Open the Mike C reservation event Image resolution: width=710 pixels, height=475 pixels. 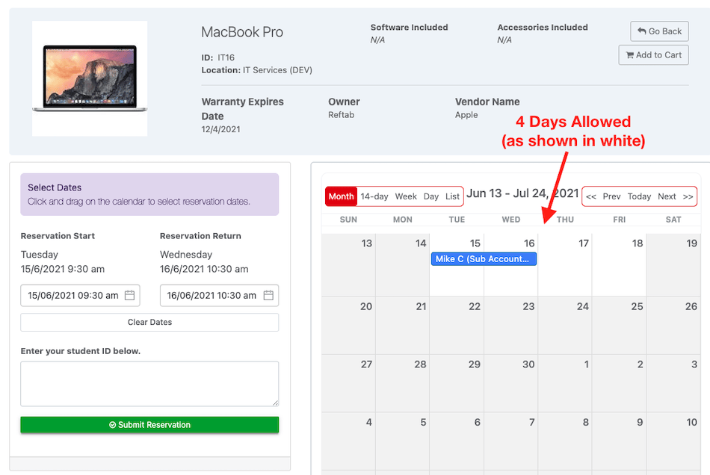pos(483,258)
